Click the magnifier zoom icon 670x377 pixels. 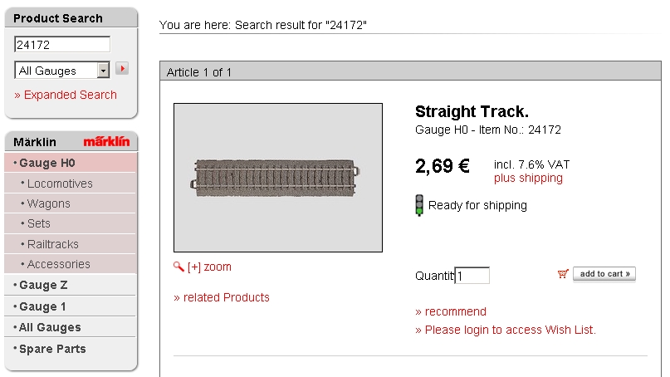[179, 267]
